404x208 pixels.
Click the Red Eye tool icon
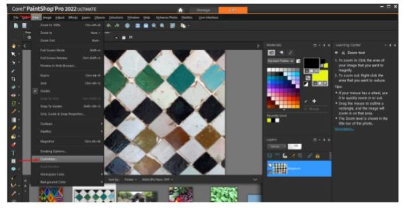tap(13, 95)
